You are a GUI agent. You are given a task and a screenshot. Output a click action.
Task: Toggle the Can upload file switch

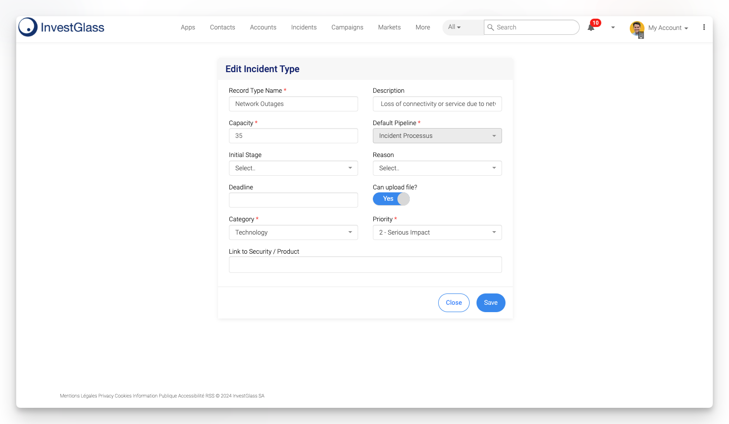pos(391,199)
